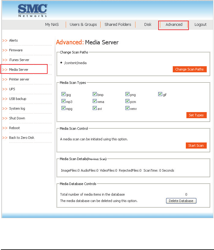Click the Advanced: Media Server heading
This screenshot has width=214, height=250.
pyautogui.click(x=87, y=43)
